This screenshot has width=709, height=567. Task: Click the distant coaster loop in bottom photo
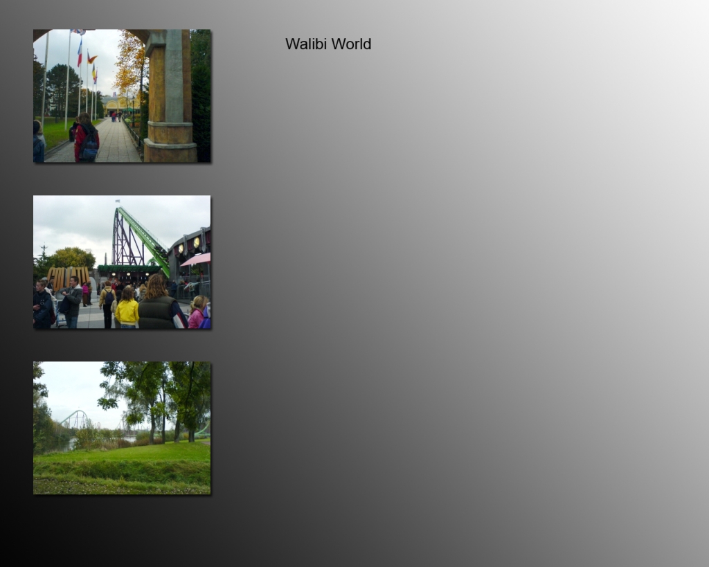(75, 418)
